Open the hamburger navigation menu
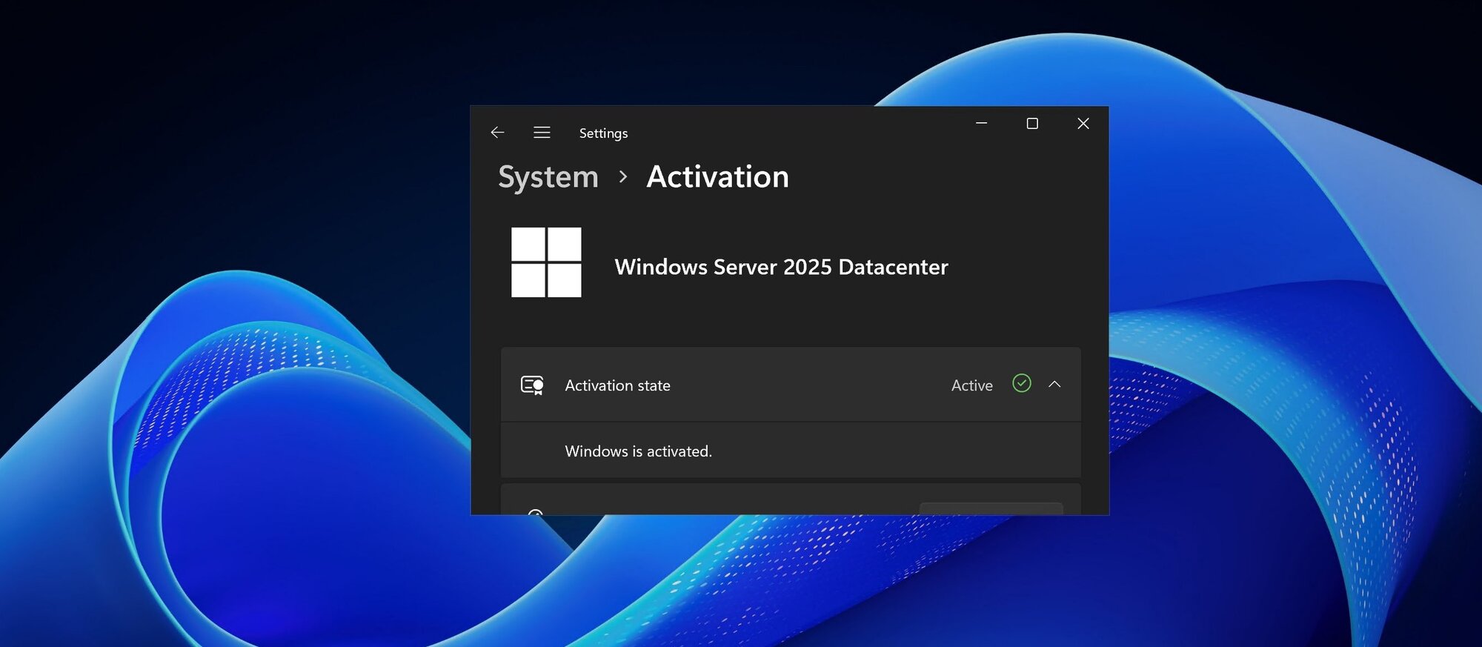The width and height of the screenshot is (1482, 647). pos(542,133)
